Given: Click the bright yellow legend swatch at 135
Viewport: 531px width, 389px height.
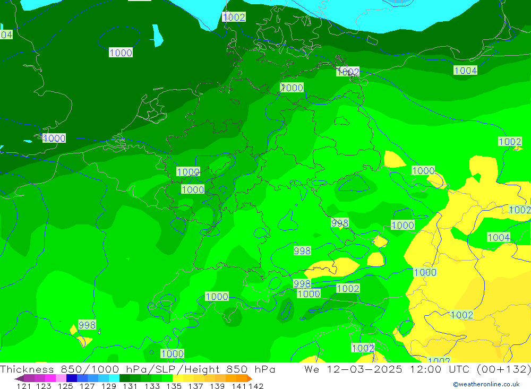Looking at the screenshot, I should tap(178, 378).
